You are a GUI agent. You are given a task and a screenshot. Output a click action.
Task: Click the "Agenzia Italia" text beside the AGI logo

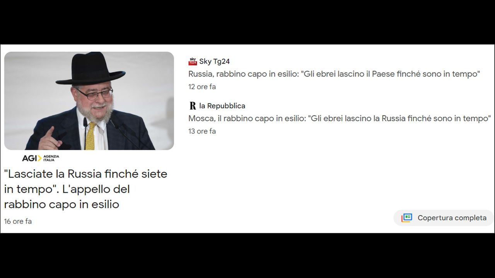(x=51, y=158)
